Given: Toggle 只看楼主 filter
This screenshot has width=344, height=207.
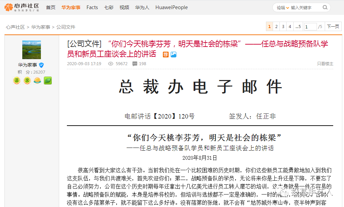Looking at the screenshot, I should (325, 64).
